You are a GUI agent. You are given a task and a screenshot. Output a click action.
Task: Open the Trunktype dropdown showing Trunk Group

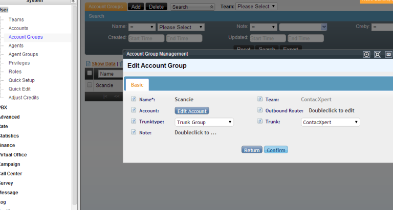point(204,122)
